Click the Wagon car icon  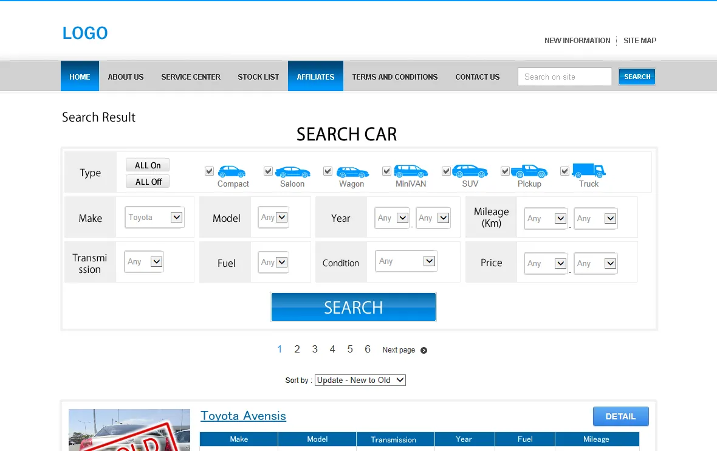coord(352,172)
